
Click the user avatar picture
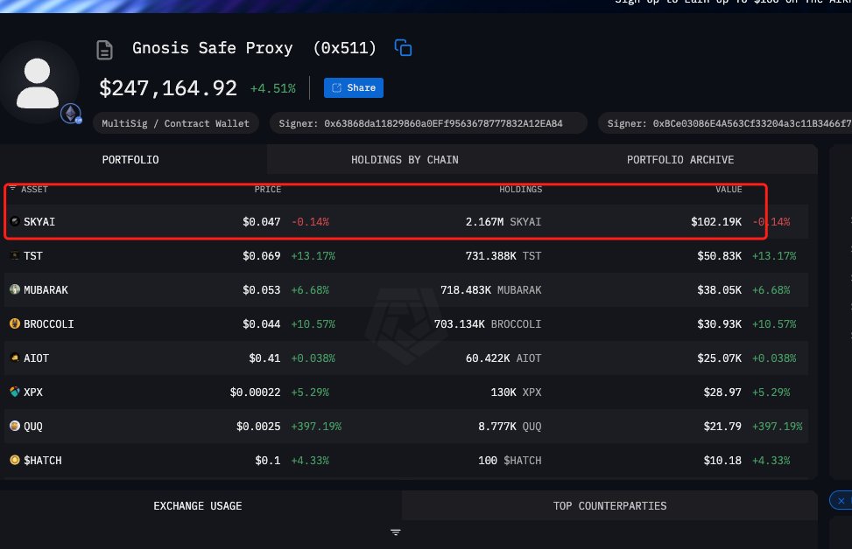click(x=38, y=82)
